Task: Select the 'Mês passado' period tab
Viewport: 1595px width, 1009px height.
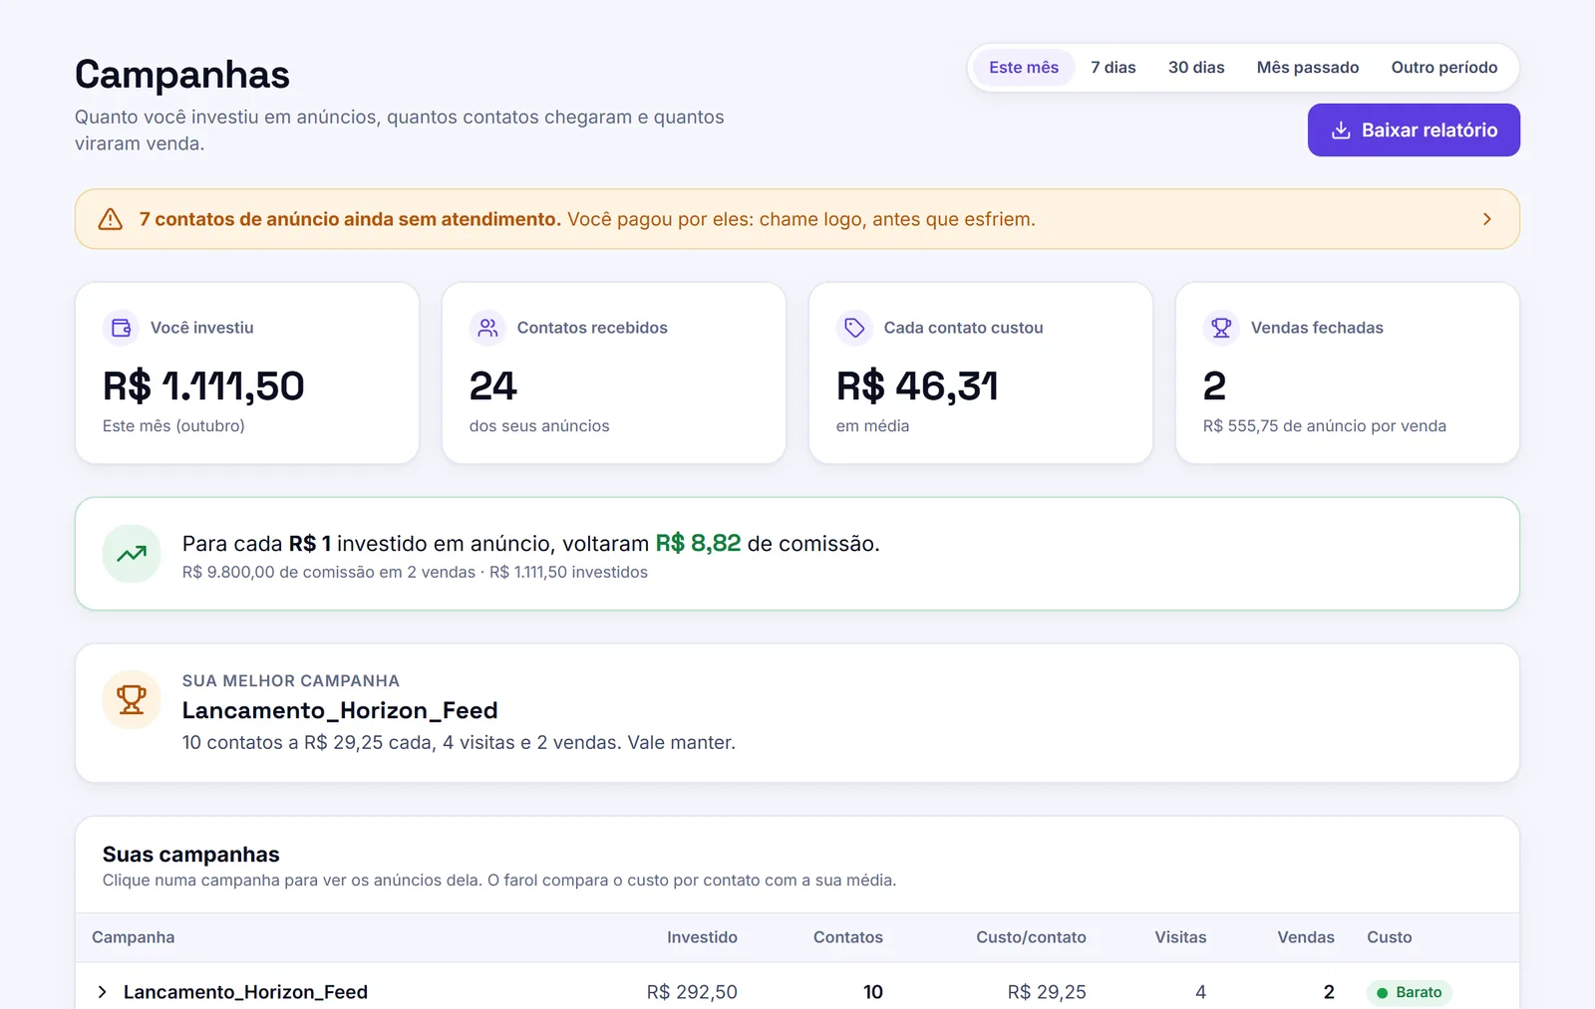Action: click(1308, 68)
